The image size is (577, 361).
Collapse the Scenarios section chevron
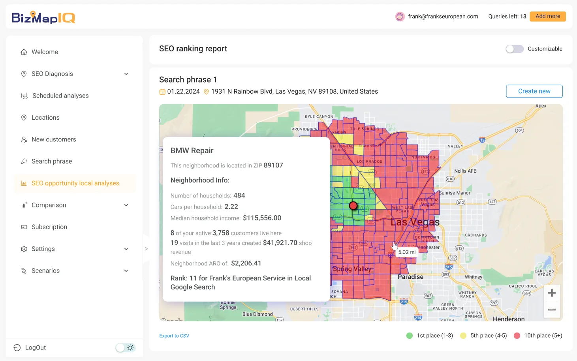coord(126,271)
